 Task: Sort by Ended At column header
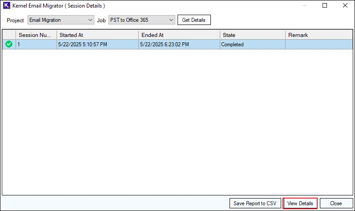[179, 35]
